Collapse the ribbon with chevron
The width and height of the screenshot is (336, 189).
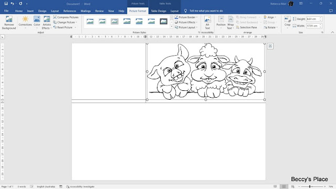[x=332, y=33]
